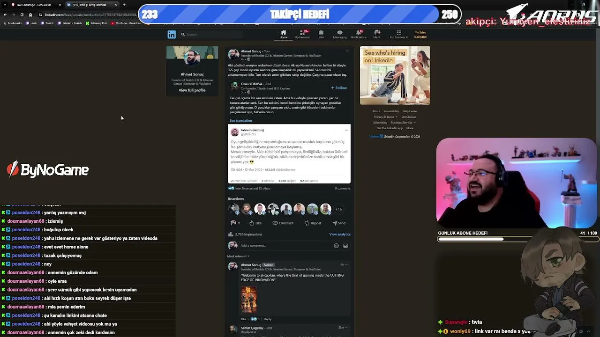The height and width of the screenshot is (337, 600).
Task: Open the Twitch bookmark
Action: click(47, 23)
